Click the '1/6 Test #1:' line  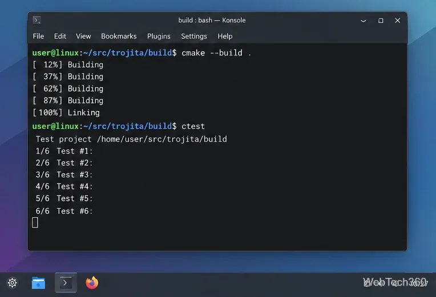click(x=64, y=151)
